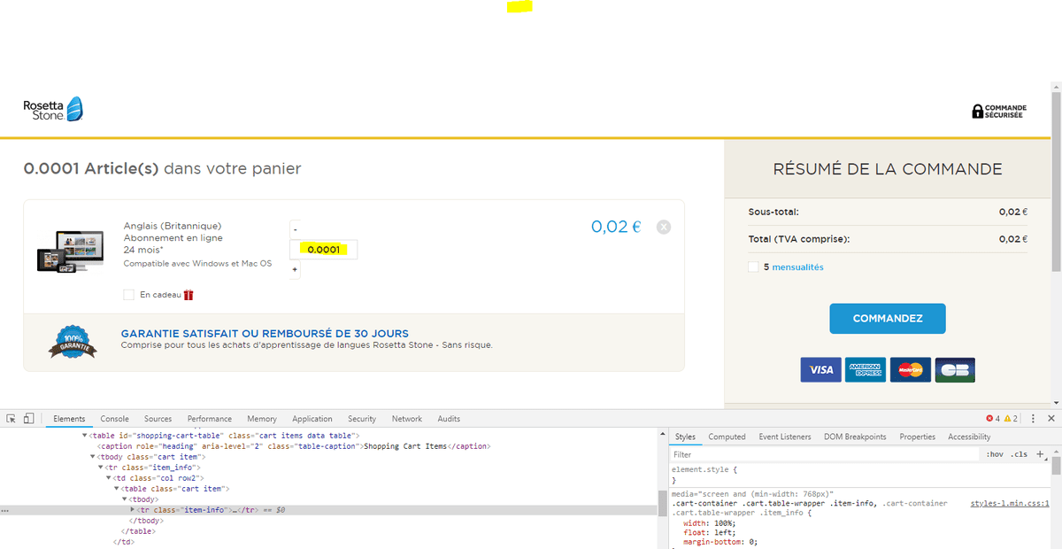Click the MasterCard icon
The height and width of the screenshot is (549, 1062).
tap(910, 369)
